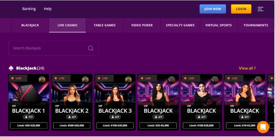Click the FD badge on Blackjack 1 card

pyautogui.click(x=42, y=79)
